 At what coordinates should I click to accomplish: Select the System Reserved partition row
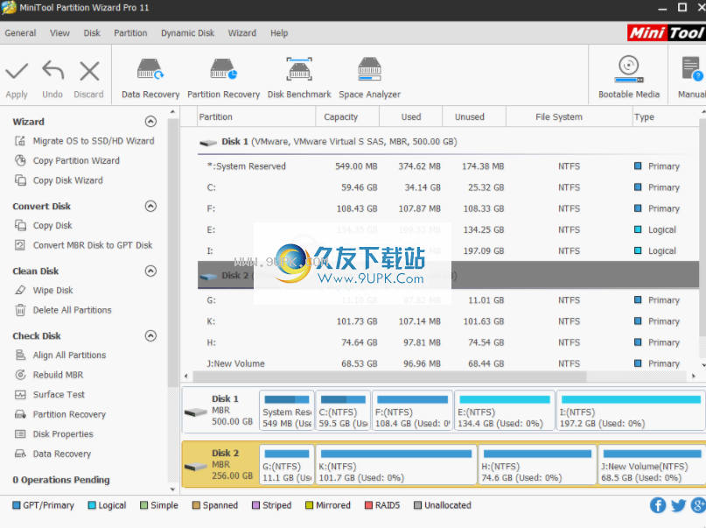448,166
